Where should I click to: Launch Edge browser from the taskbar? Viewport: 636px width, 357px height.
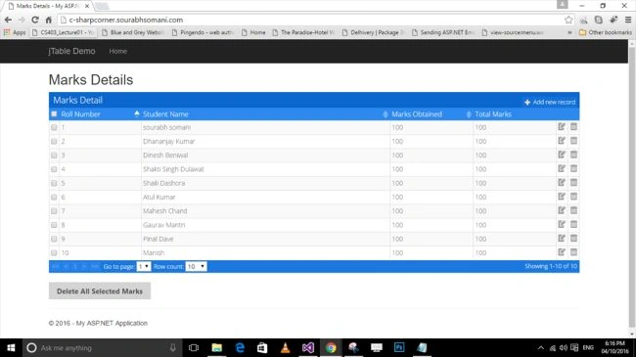click(x=240, y=347)
